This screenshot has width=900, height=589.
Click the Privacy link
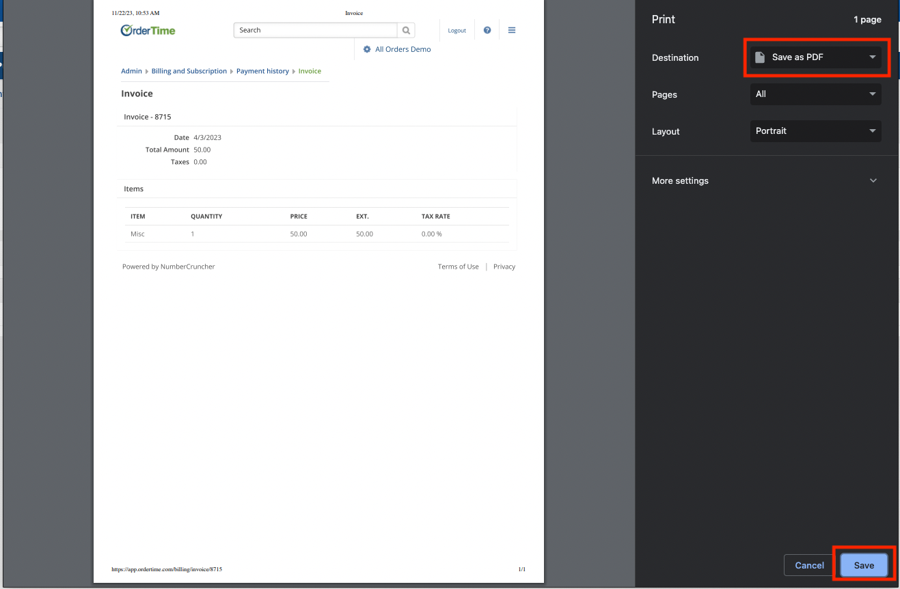[504, 266]
